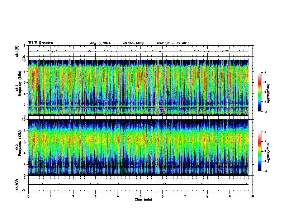The image size is (284, 220).
Task: Select the "Aug.13, 2024" date text
Action: tap(100, 43)
